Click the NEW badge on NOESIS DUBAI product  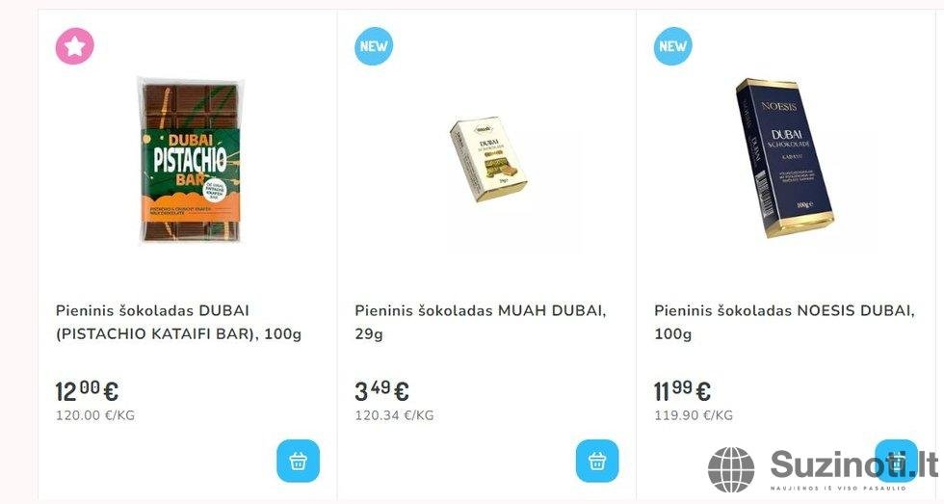pyautogui.click(x=672, y=45)
